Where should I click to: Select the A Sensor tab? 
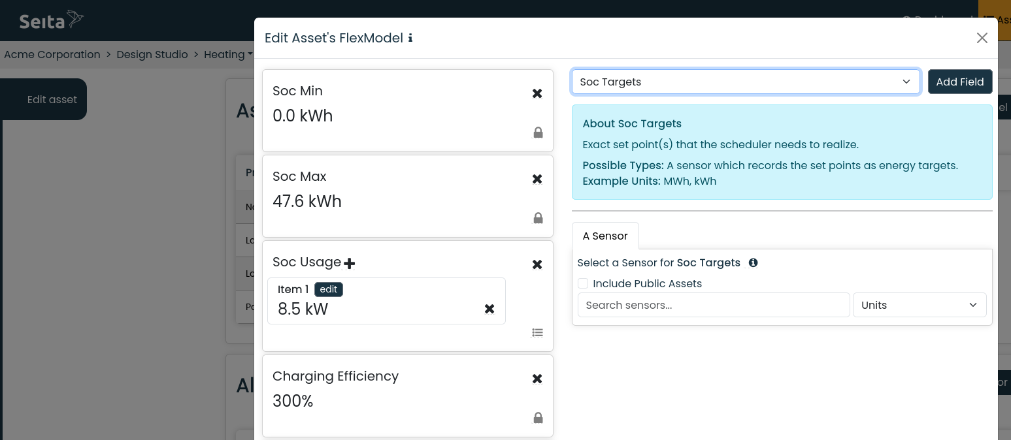click(x=605, y=236)
